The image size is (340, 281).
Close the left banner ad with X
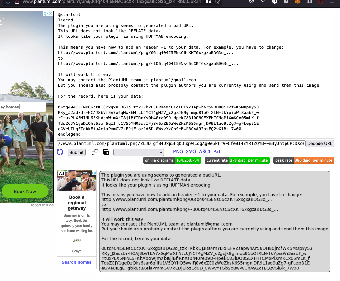51,14
